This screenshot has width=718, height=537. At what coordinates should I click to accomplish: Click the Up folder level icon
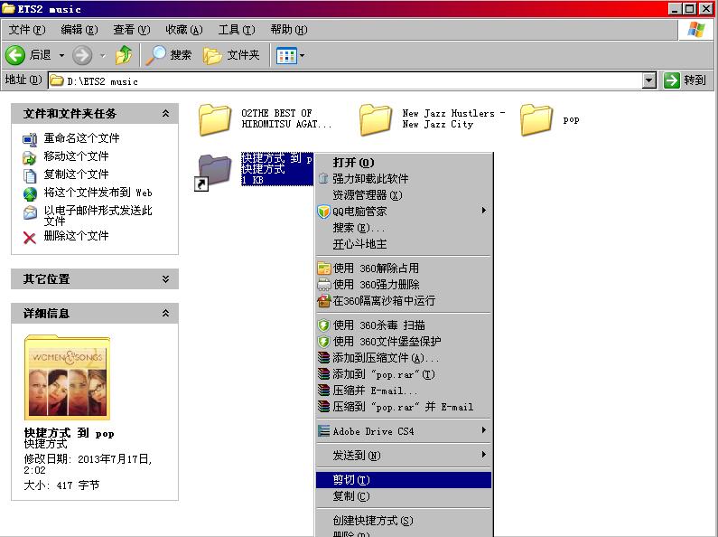(124, 55)
